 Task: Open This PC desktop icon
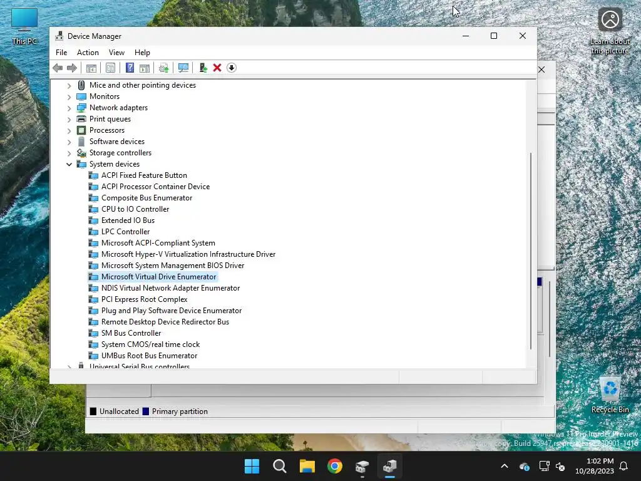pyautogui.click(x=24, y=26)
